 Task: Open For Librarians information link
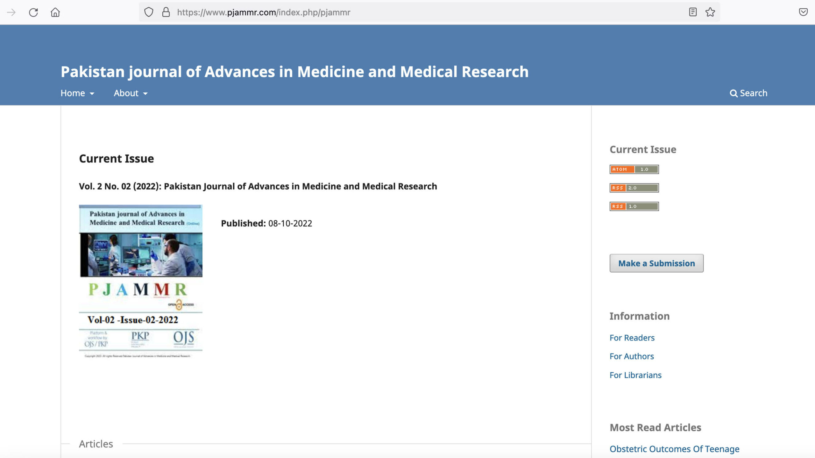[635, 375]
